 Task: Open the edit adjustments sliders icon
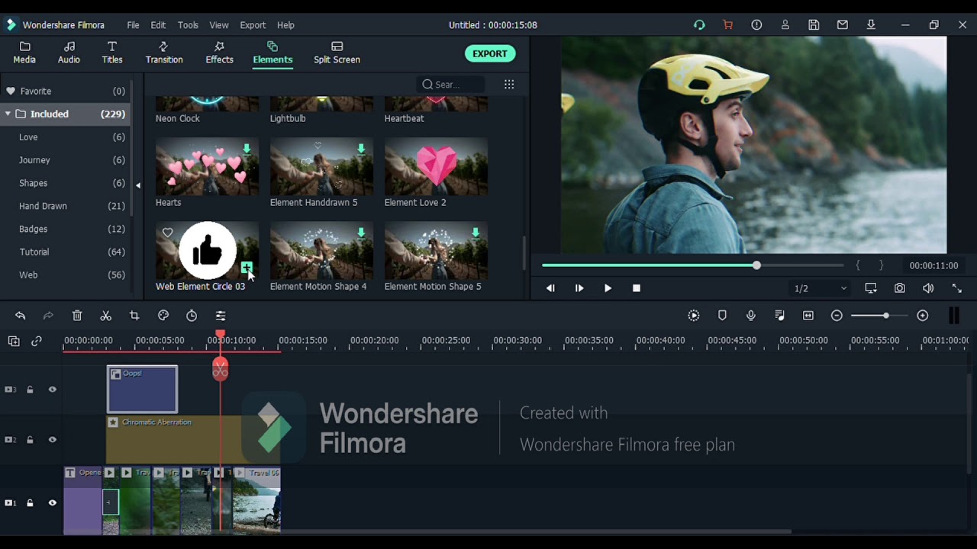[221, 316]
